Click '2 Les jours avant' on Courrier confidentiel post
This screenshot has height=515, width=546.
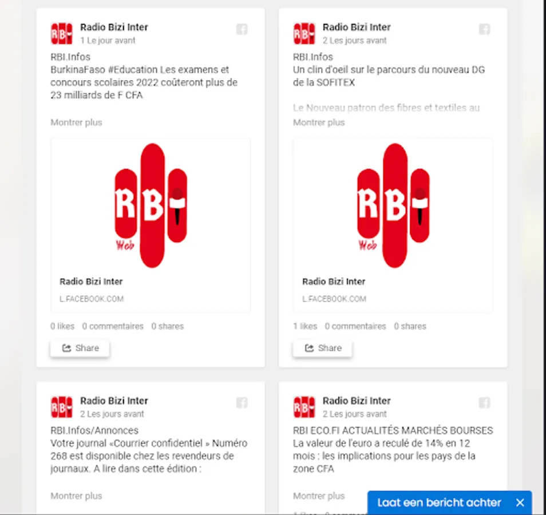112,414
